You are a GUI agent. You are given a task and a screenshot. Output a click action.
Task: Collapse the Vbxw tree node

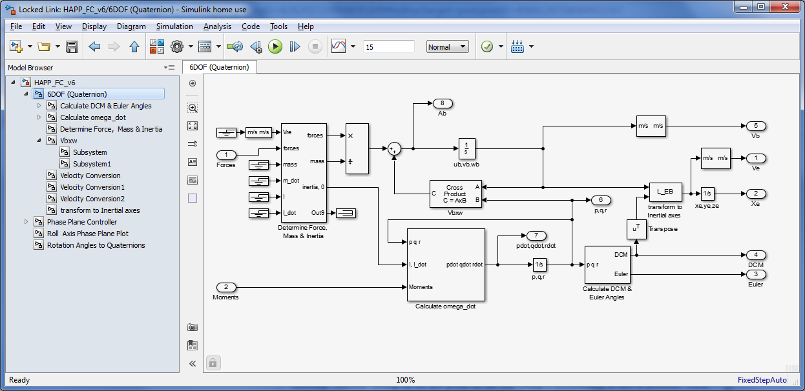pos(39,141)
